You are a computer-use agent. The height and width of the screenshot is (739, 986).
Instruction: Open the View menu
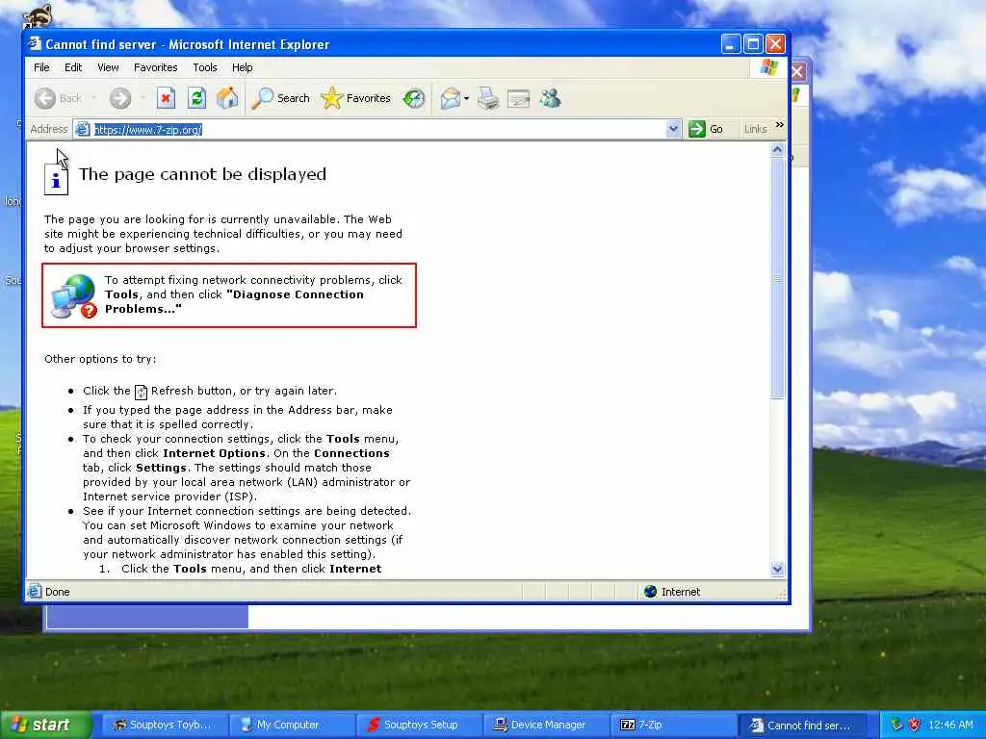108,67
